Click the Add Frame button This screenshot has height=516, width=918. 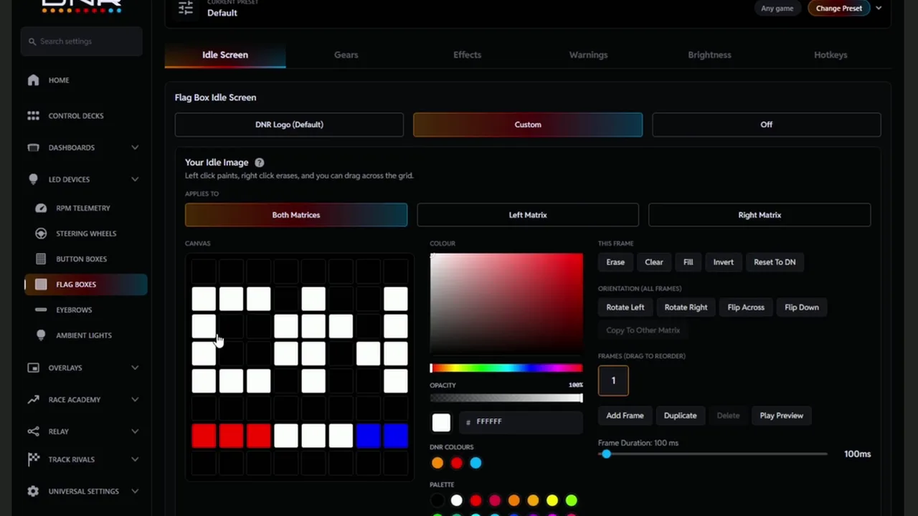625,416
